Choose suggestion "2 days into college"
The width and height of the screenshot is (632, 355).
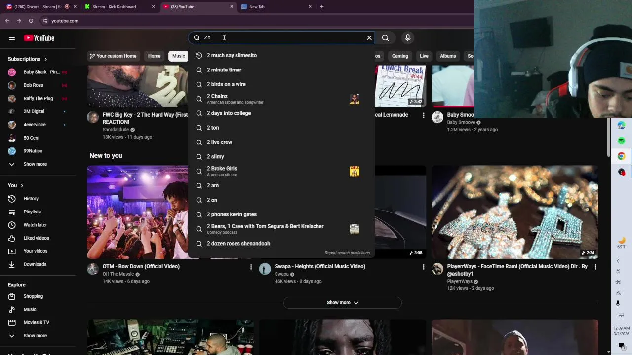tap(280, 113)
